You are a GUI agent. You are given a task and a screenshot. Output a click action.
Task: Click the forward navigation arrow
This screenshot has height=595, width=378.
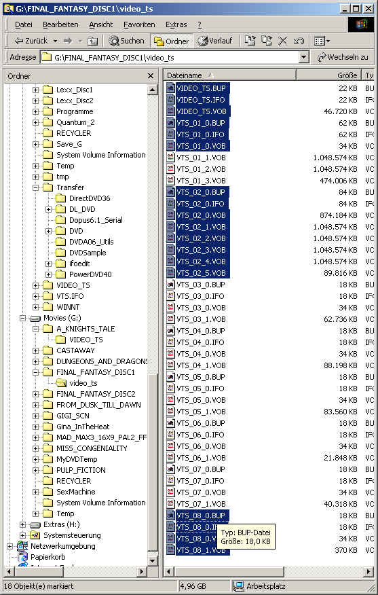coord(67,41)
